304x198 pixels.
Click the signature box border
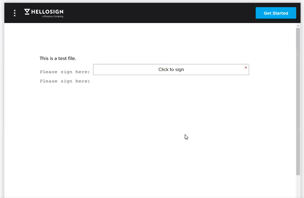[171, 64]
